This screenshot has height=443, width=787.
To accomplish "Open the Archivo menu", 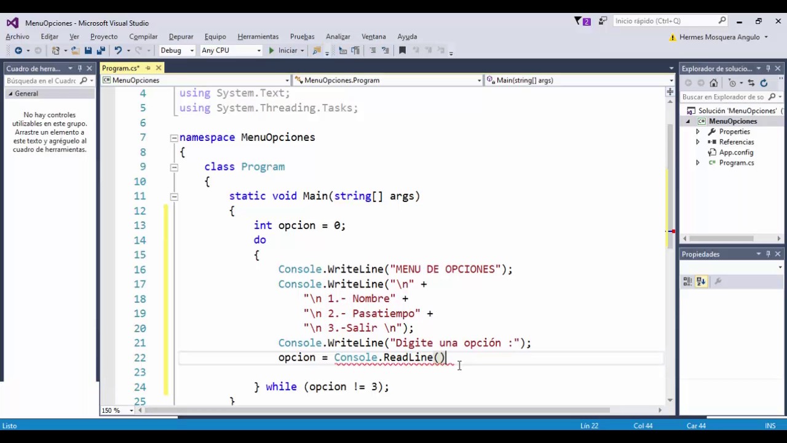I will click(x=18, y=37).
